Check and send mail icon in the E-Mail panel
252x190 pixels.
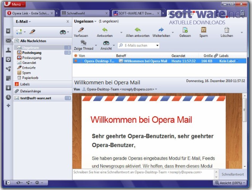[19, 32]
